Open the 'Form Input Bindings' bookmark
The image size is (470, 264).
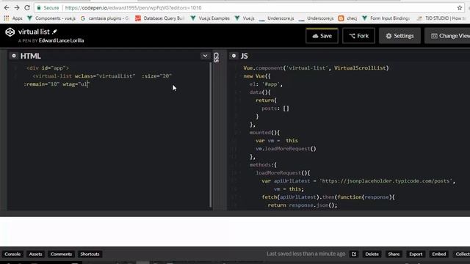[x=386, y=18]
